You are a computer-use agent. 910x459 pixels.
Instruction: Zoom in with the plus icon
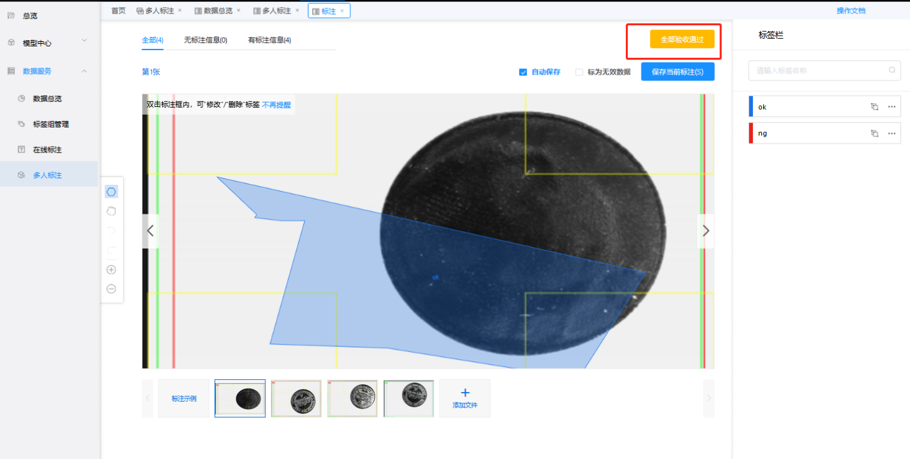111,270
